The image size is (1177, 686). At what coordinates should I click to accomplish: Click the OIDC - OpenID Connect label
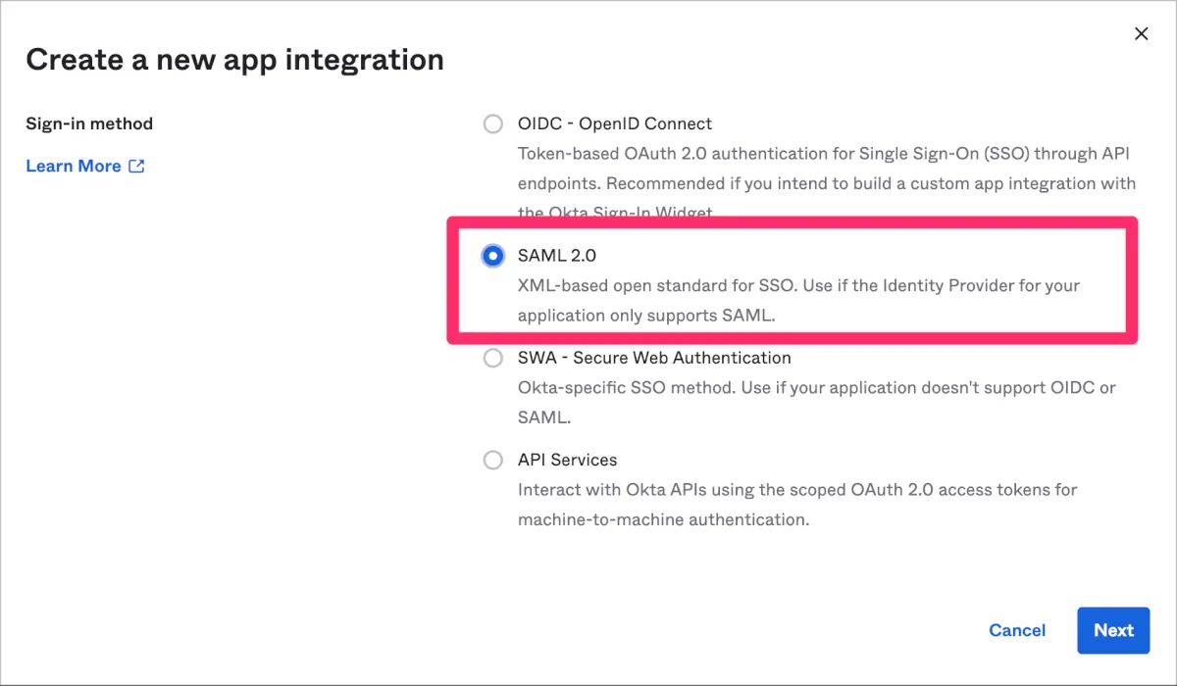[615, 123]
